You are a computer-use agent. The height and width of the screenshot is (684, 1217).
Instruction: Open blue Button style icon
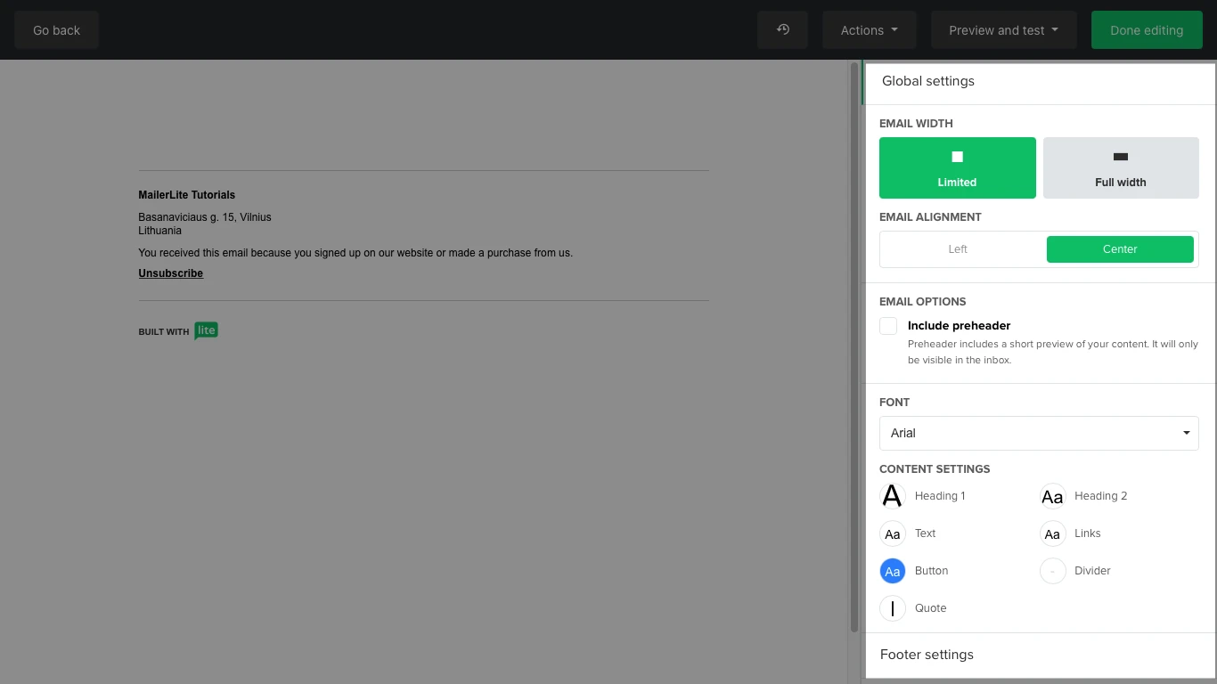tap(892, 571)
